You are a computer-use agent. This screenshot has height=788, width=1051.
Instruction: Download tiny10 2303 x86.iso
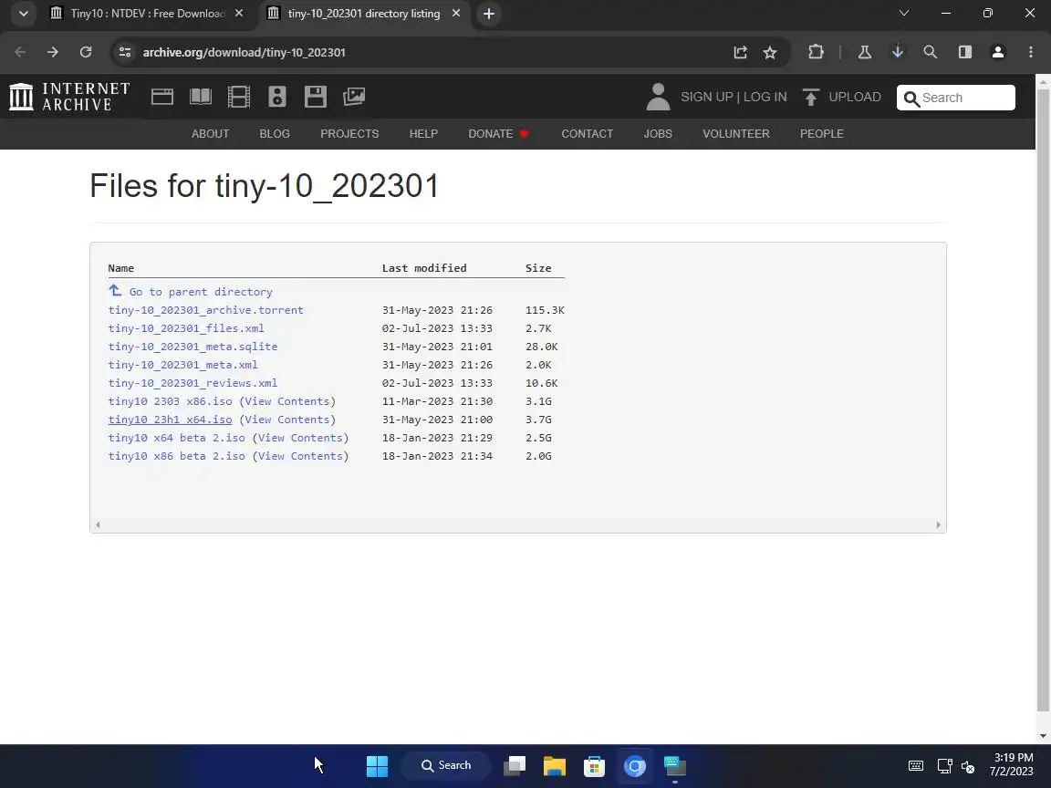[171, 401]
